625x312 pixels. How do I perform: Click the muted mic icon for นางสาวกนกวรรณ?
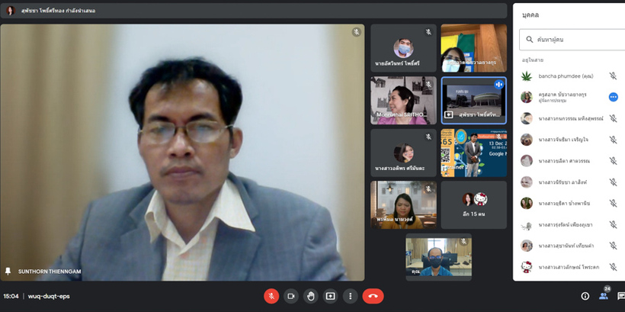pyautogui.click(x=613, y=118)
